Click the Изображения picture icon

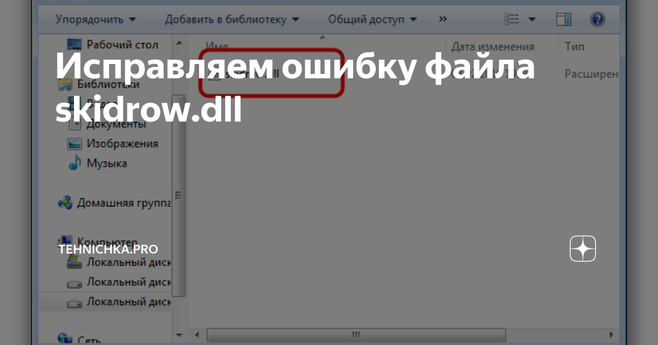74,143
